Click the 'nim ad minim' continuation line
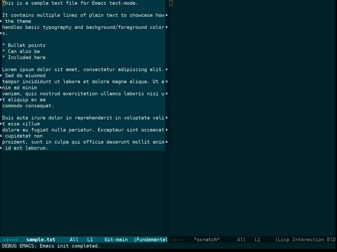Screen dimensions: 337x252 [19, 88]
